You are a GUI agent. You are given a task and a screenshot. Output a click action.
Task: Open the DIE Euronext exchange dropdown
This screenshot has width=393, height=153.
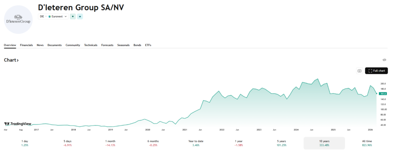click(53, 16)
